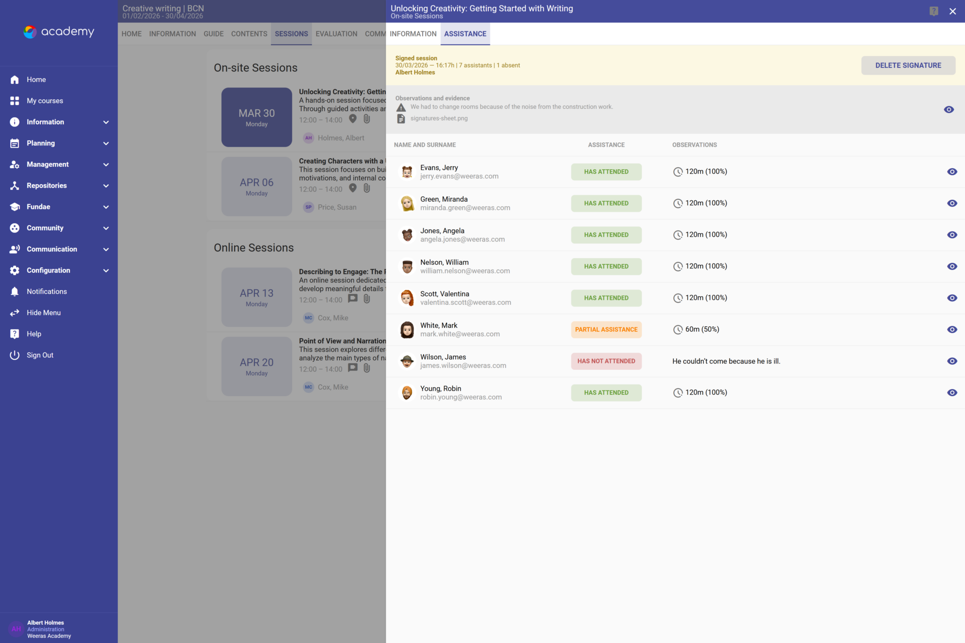Open the EVALUATION tab of the course

(x=336, y=33)
